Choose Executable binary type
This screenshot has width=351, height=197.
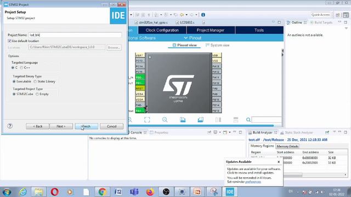tap(14, 82)
